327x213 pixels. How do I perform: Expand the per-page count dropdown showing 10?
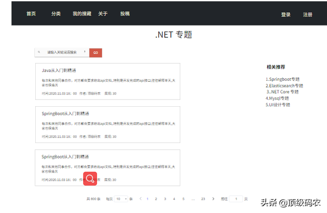point(121,199)
